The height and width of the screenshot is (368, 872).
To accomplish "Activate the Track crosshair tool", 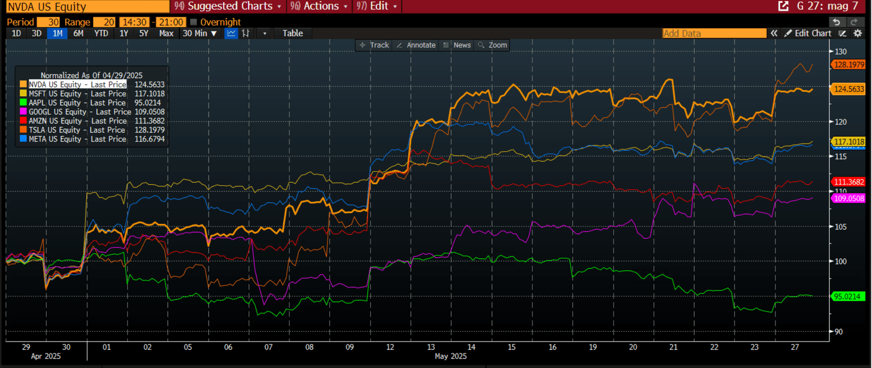I will click(x=374, y=45).
